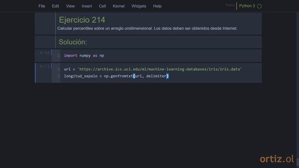Click the word 'delimiter' in genfromtxt call
299x168 pixels.
[156, 76]
